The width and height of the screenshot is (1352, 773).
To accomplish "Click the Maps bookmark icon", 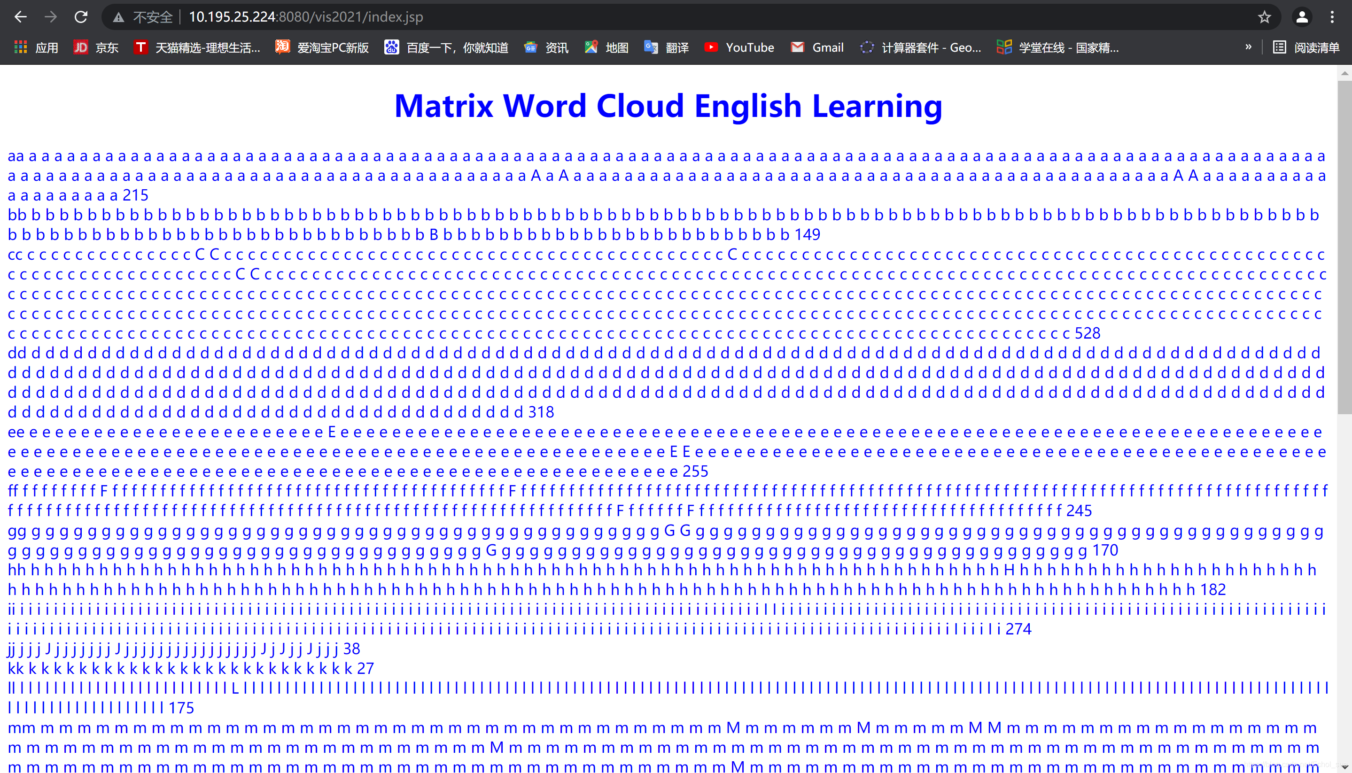I will tap(591, 47).
